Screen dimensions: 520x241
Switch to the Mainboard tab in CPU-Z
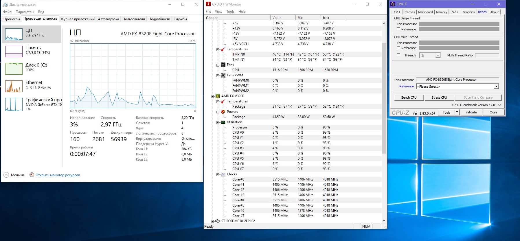click(x=425, y=12)
